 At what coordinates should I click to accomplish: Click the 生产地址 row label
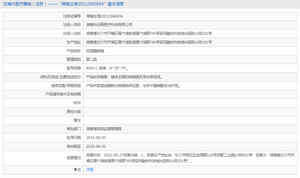[74, 42]
